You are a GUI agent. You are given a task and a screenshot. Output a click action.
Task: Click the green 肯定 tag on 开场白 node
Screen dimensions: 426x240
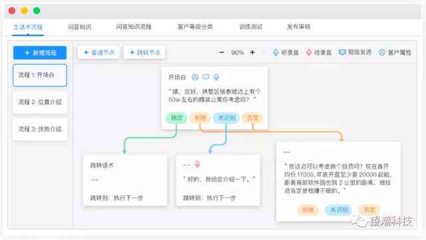point(176,118)
